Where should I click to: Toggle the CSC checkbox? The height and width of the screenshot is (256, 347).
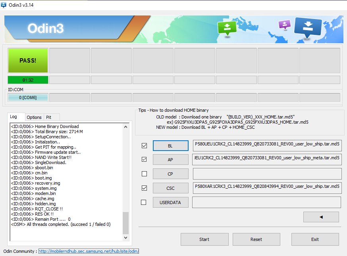point(144,188)
